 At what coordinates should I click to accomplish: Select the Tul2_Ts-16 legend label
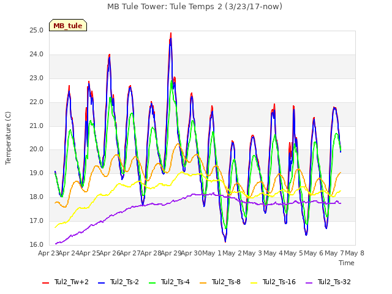[x=279, y=282]
